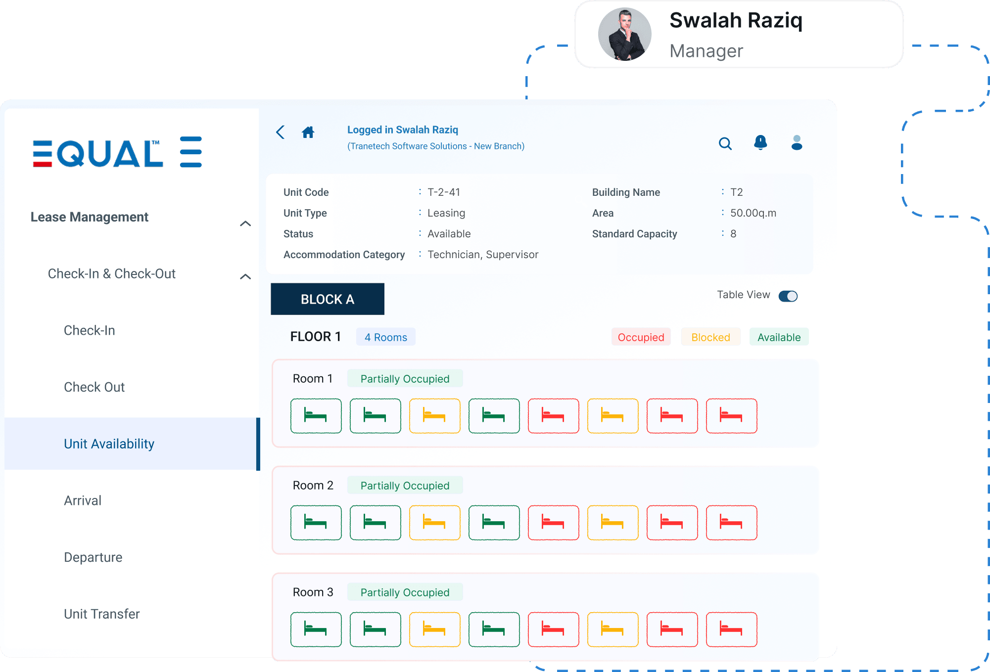Open the Unit Transfer menu item
This screenshot has height=672, width=990.
(x=102, y=614)
